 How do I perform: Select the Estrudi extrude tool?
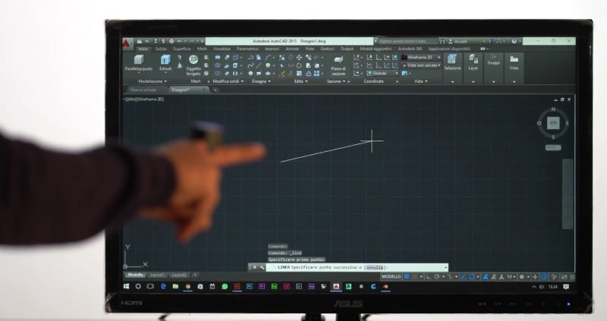165,61
